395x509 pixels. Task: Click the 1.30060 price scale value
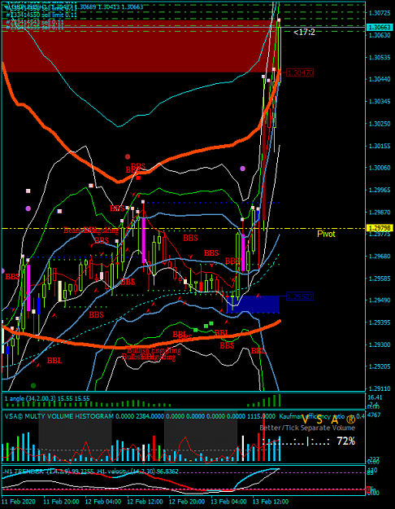pyautogui.click(x=380, y=168)
